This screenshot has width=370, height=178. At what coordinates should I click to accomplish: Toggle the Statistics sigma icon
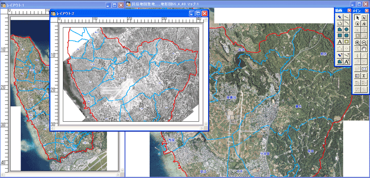pyautogui.click(x=364, y=76)
